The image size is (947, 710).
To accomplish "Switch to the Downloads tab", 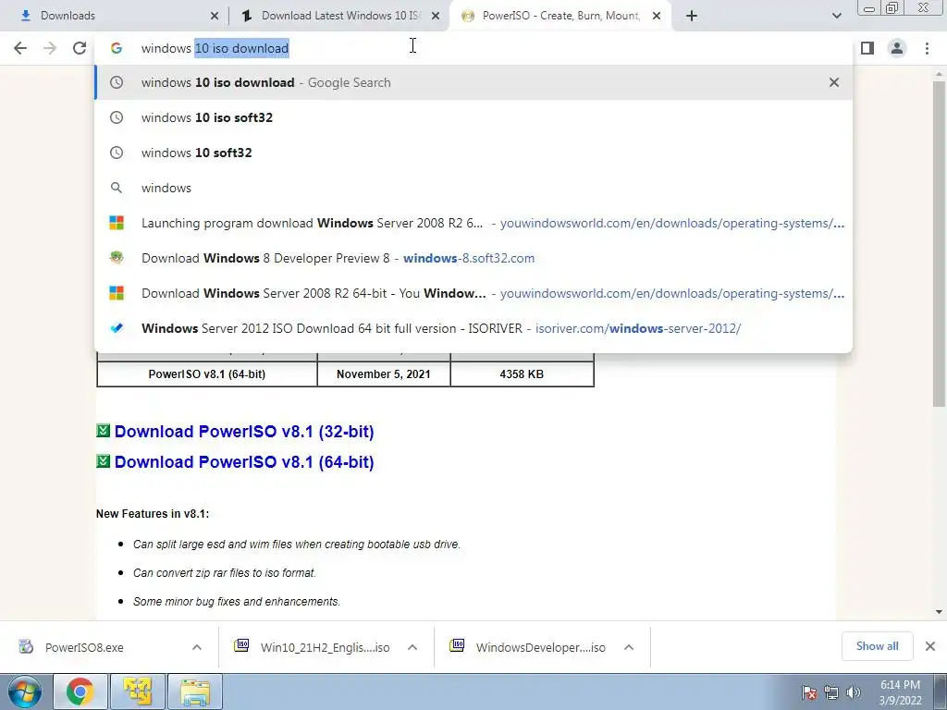I will (x=115, y=16).
